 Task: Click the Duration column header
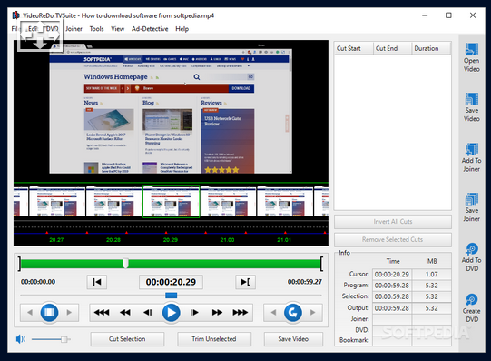point(431,48)
